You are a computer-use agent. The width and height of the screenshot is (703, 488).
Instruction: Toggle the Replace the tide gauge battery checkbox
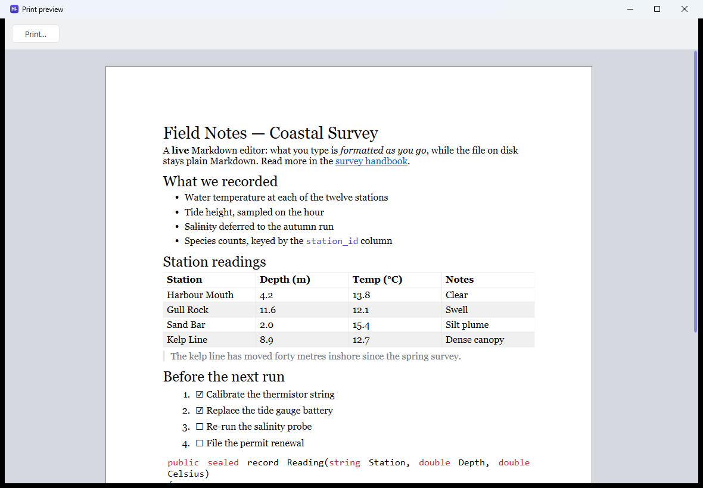pos(200,411)
